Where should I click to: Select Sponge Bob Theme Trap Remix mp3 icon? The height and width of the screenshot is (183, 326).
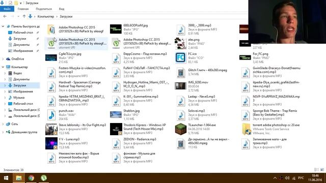[246, 115]
